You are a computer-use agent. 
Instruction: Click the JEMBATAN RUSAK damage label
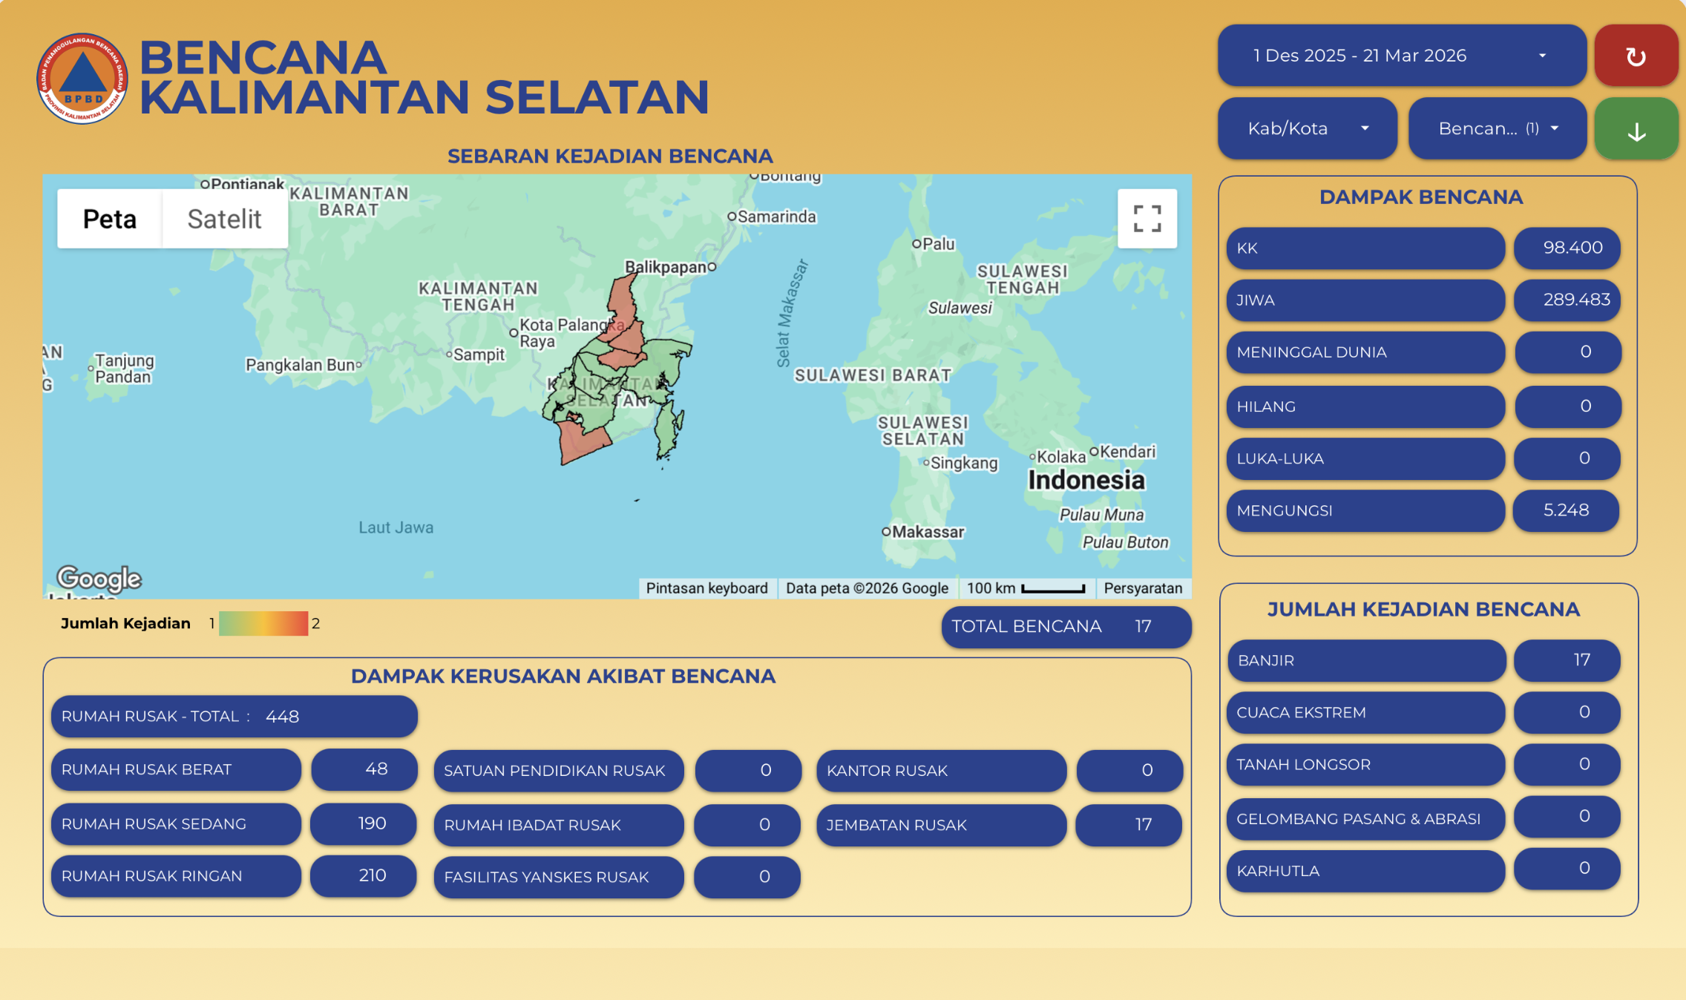pos(940,825)
